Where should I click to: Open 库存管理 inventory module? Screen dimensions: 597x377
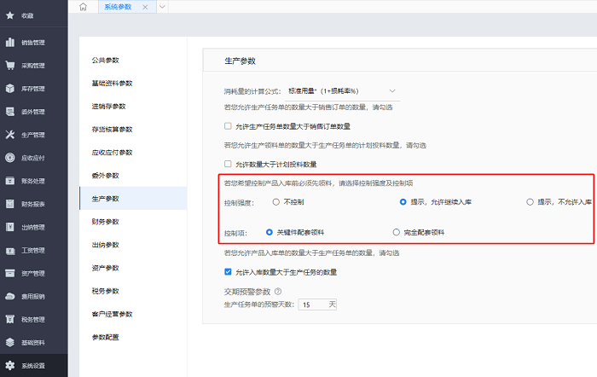tap(32, 88)
